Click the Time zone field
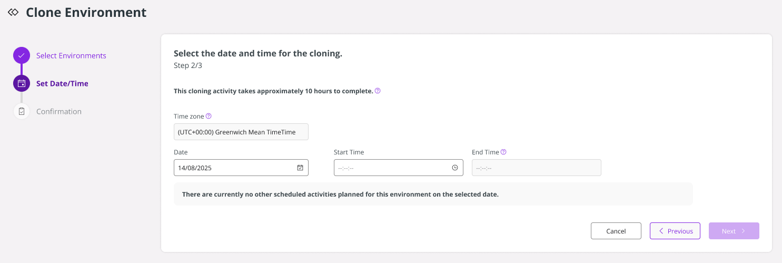The height and width of the screenshot is (263, 782). [241, 132]
